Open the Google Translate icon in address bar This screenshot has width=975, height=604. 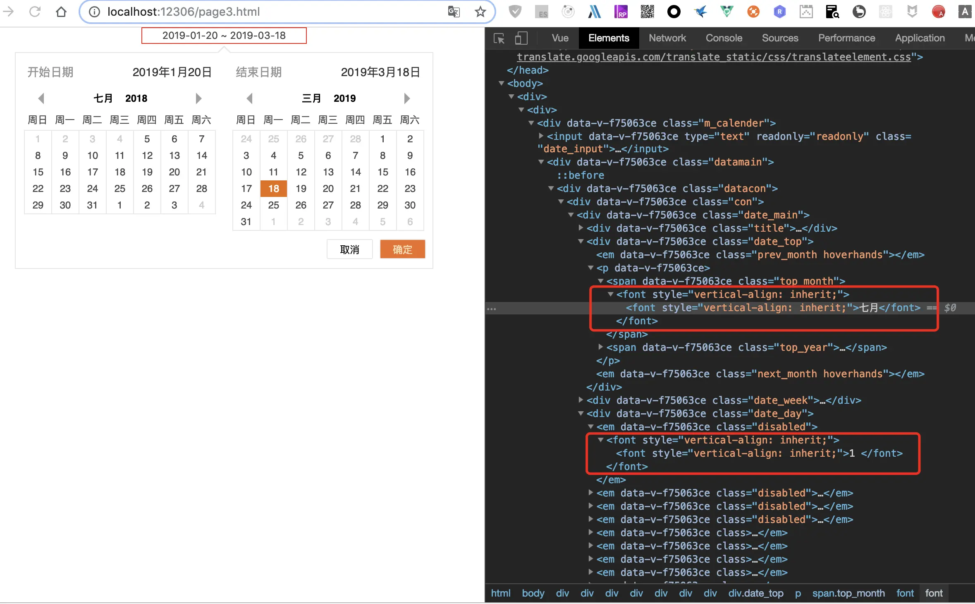[x=454, y=12]
